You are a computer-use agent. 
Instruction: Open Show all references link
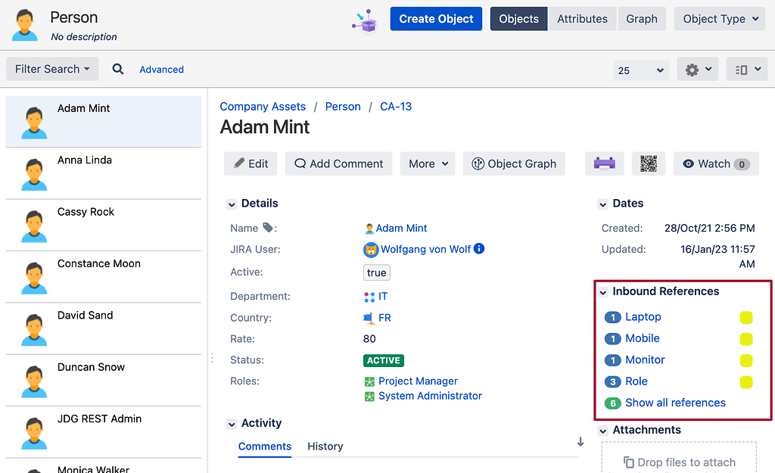(x=674, y=403)
